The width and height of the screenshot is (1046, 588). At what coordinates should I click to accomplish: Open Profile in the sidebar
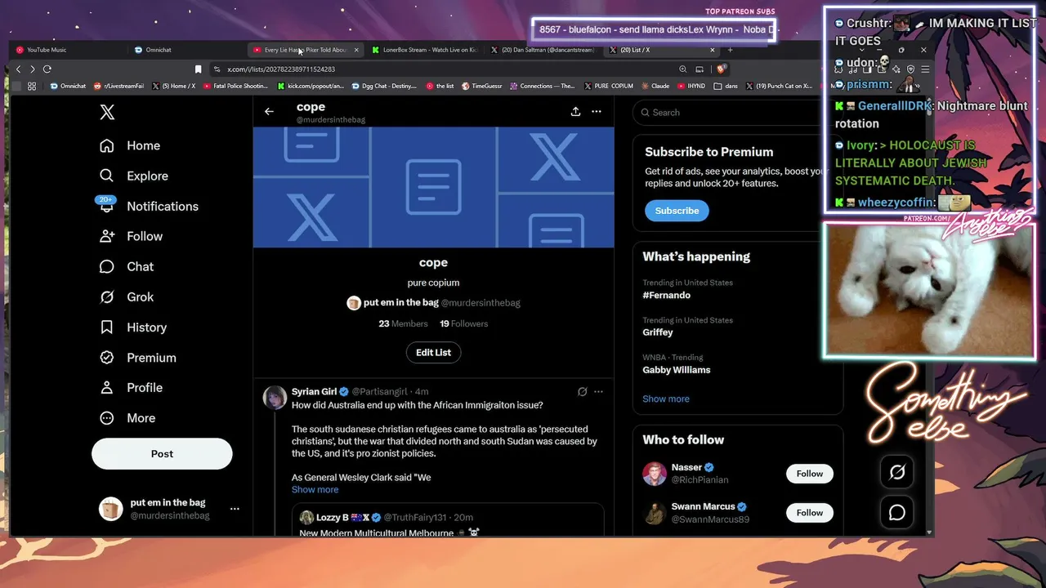[x=131, y=387]
